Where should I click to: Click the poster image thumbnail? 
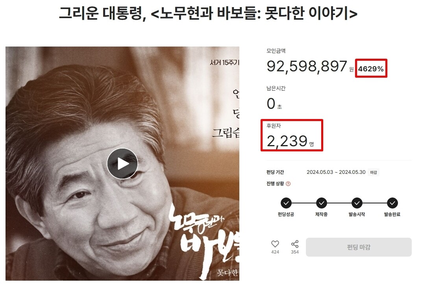point(122,164)
